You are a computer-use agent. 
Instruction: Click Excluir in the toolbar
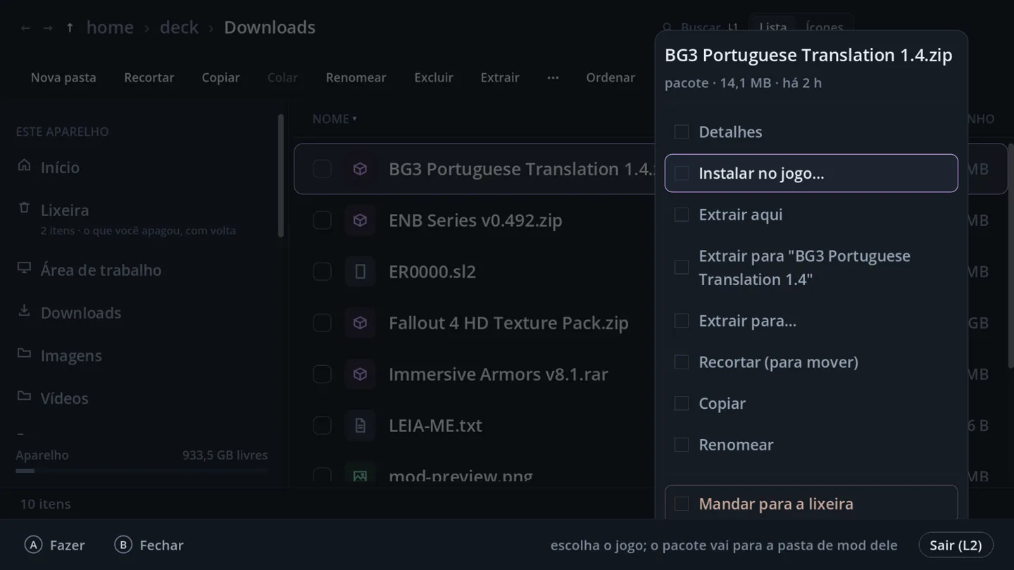[x=434, y=77]
